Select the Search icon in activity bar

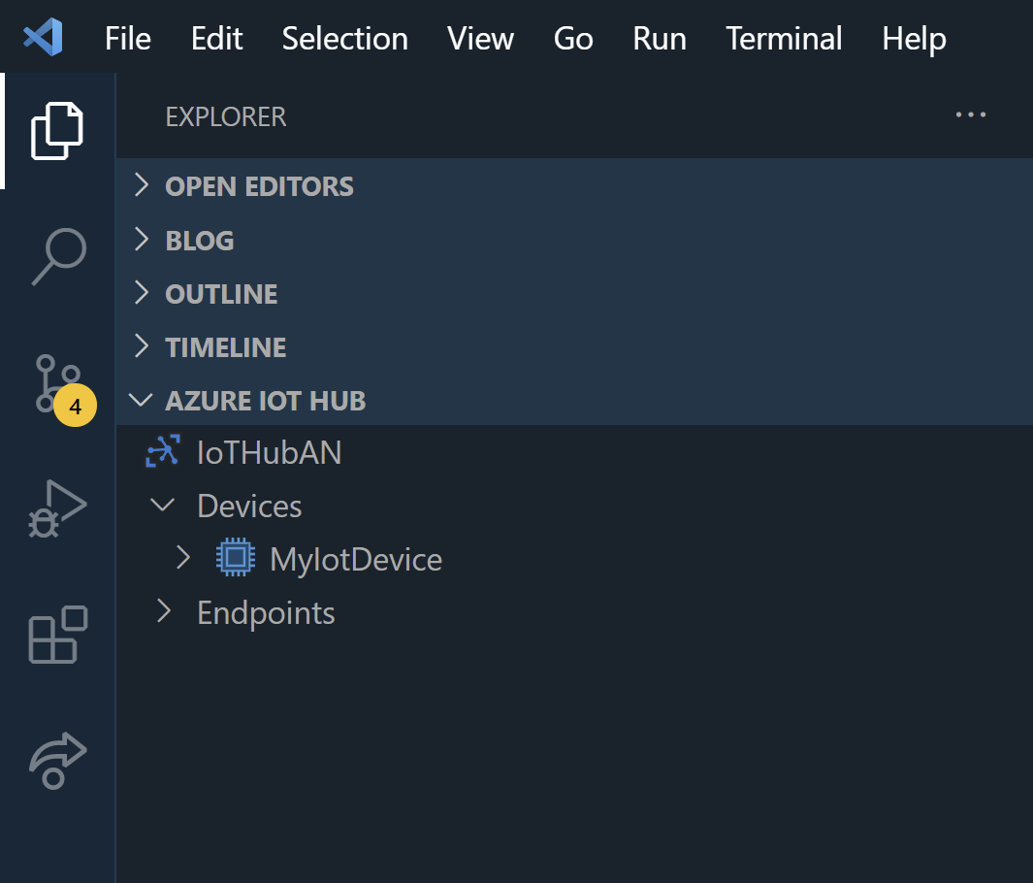pyautogui.click(x=55, y=256)
